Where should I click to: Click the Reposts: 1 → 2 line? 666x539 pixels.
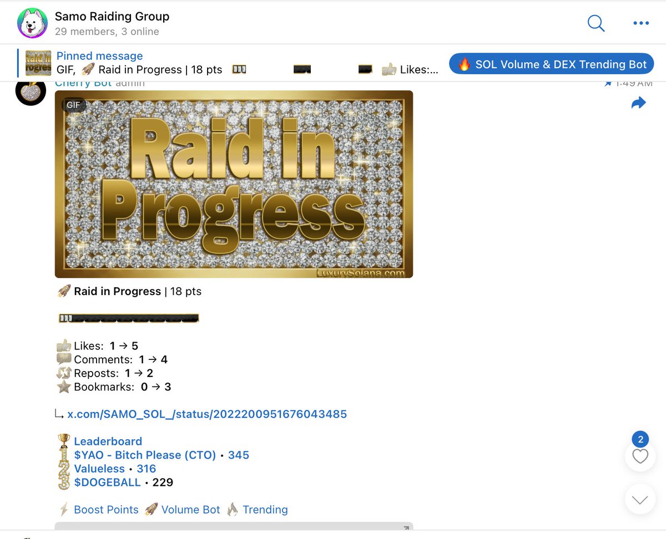click(x=105, y=373)
